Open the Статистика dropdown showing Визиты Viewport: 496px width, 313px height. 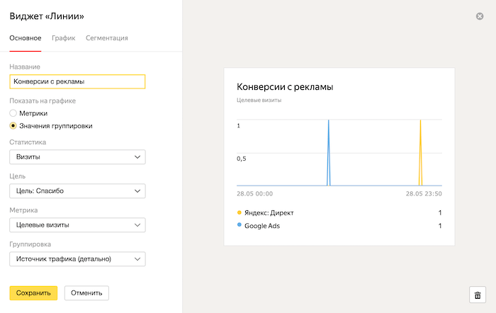77,157
